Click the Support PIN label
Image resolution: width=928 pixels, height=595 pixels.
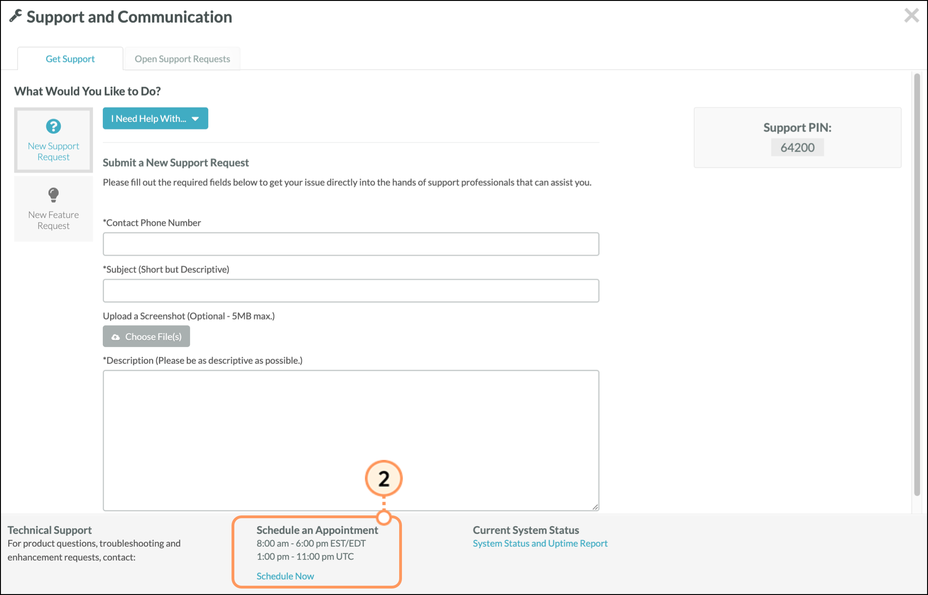coord(797,128)
